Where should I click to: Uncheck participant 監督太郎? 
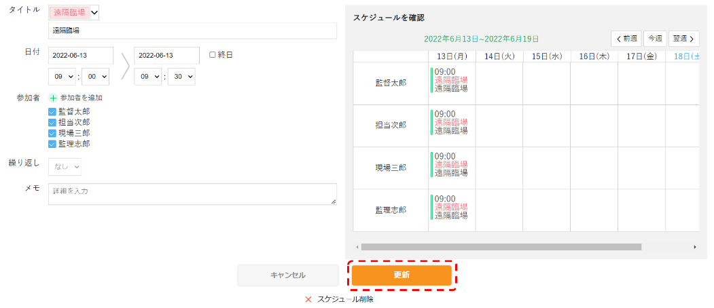pyautogui.click(x=52, y=111)
